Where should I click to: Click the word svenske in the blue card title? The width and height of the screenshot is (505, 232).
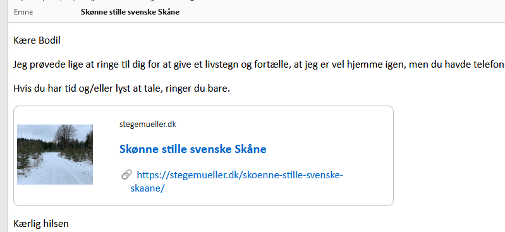tap(210, 149)
